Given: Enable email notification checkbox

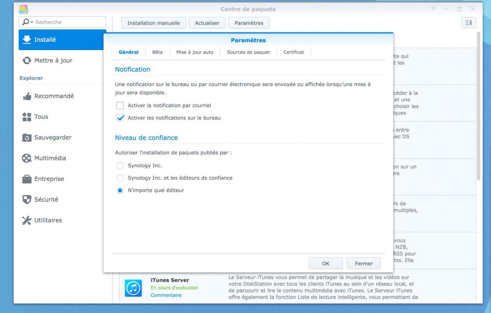Looking at the screenshot, I should click(x=120, y=106).
